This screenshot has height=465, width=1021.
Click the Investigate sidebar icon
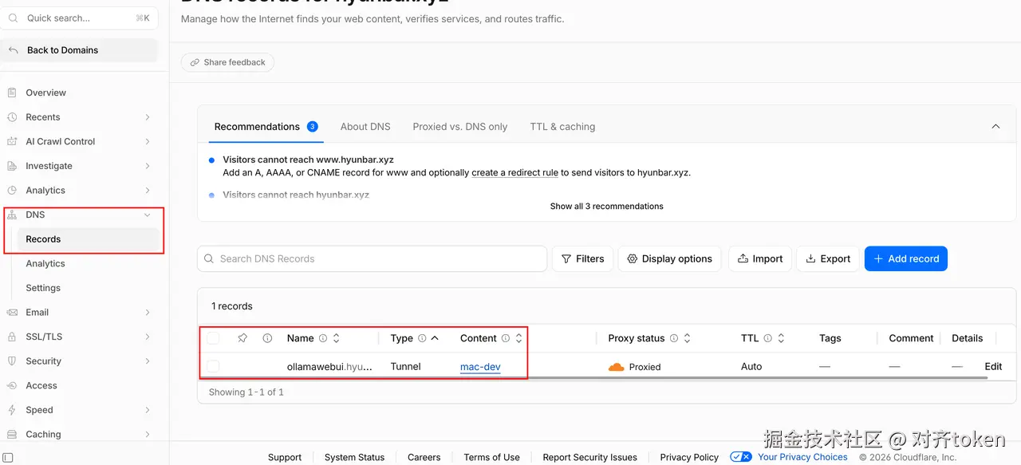pyautogui.click(x=11, y=166)
